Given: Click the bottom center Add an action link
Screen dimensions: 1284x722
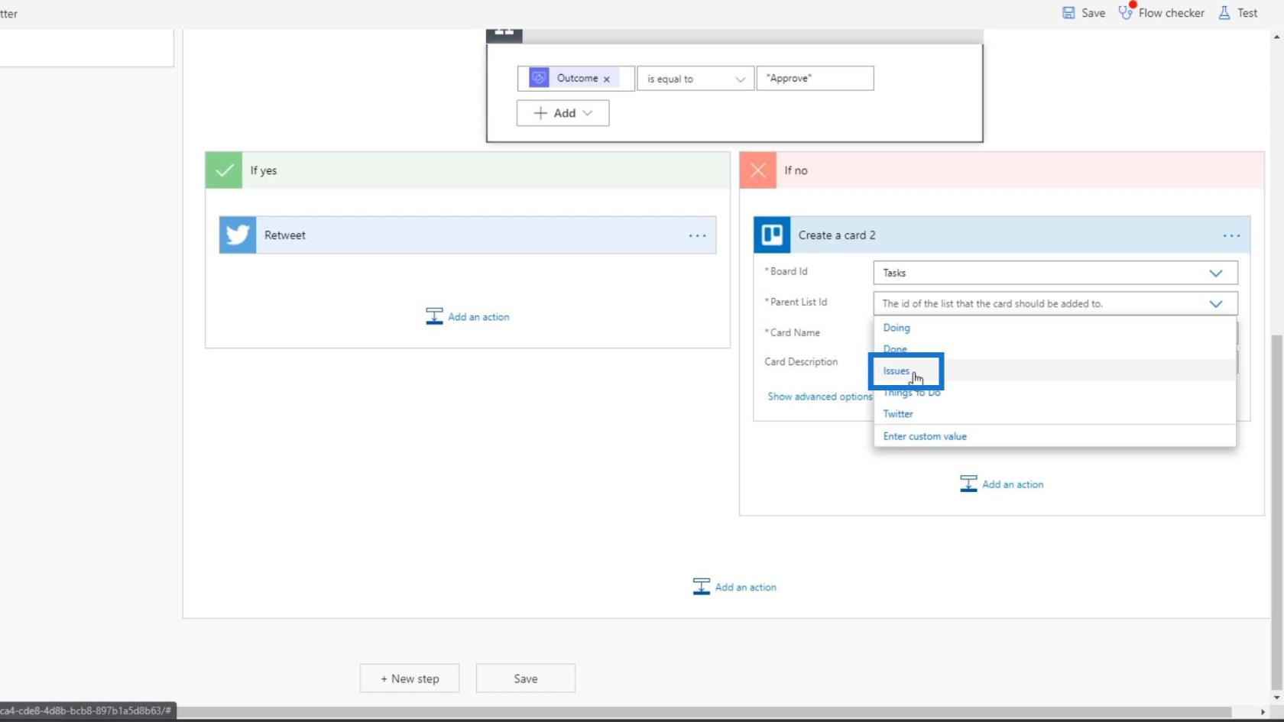Looking at the screenshot, I should click(735, 587).
